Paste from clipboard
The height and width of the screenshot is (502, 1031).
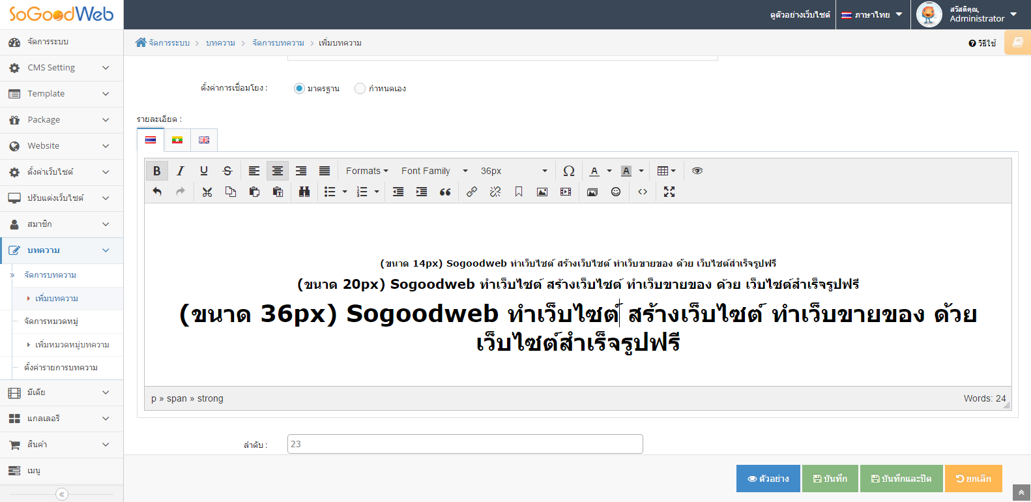pos(254,192)
